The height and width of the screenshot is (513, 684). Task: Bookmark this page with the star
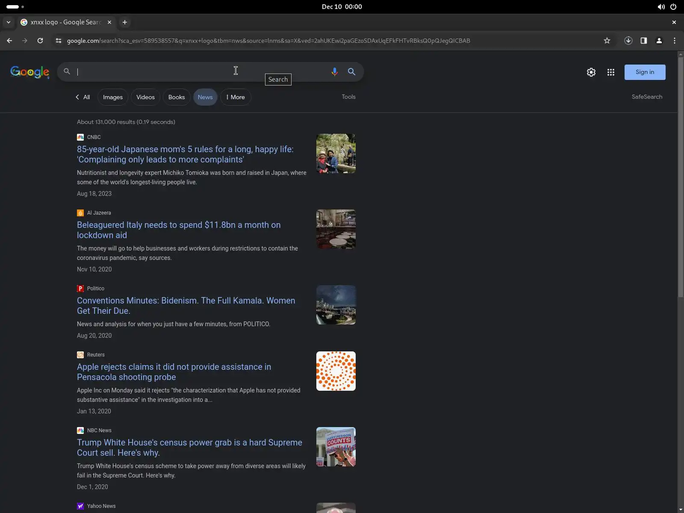coord(607,41)
